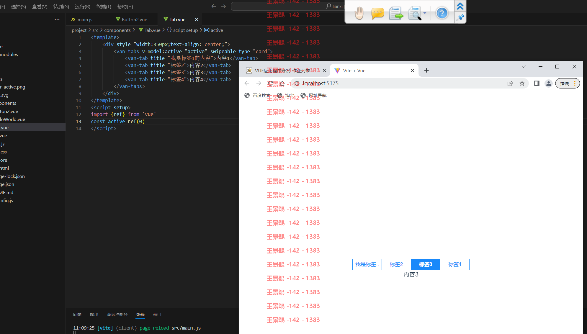This screenshot has width=587, height=334.
Task: Click the 错误 update button
Action: (x=568, y=83)
